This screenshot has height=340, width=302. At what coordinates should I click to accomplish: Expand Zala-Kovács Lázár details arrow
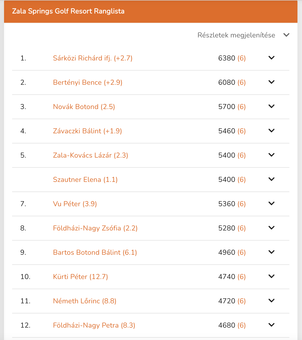[x=271, y=155]
